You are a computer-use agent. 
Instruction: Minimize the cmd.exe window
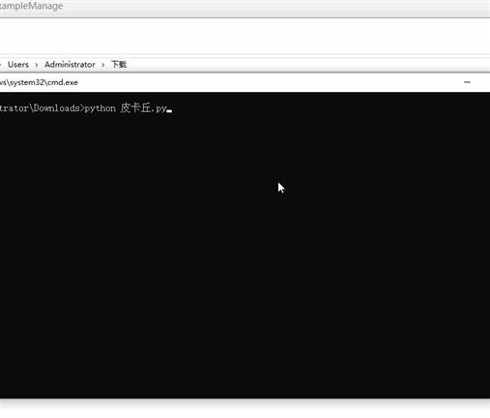tap(467, 82)
